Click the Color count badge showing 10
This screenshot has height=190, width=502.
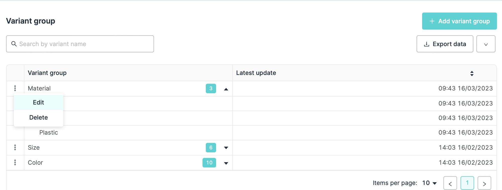[209, 163]
